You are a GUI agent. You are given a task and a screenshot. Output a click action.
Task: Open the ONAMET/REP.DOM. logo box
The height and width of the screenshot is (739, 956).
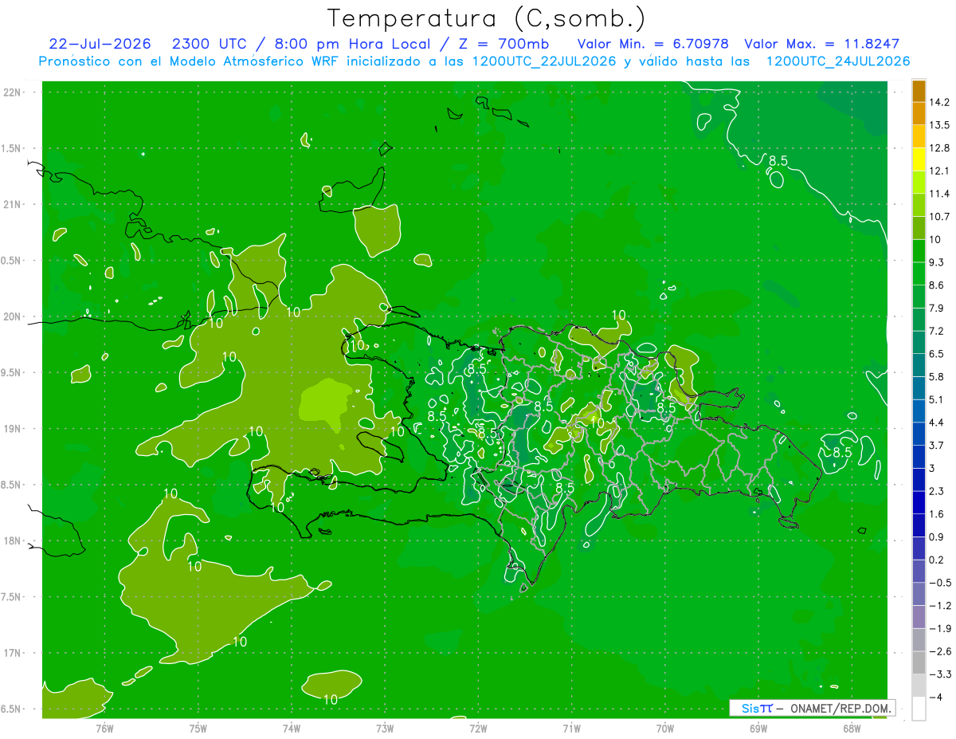[x=812, y=708]
